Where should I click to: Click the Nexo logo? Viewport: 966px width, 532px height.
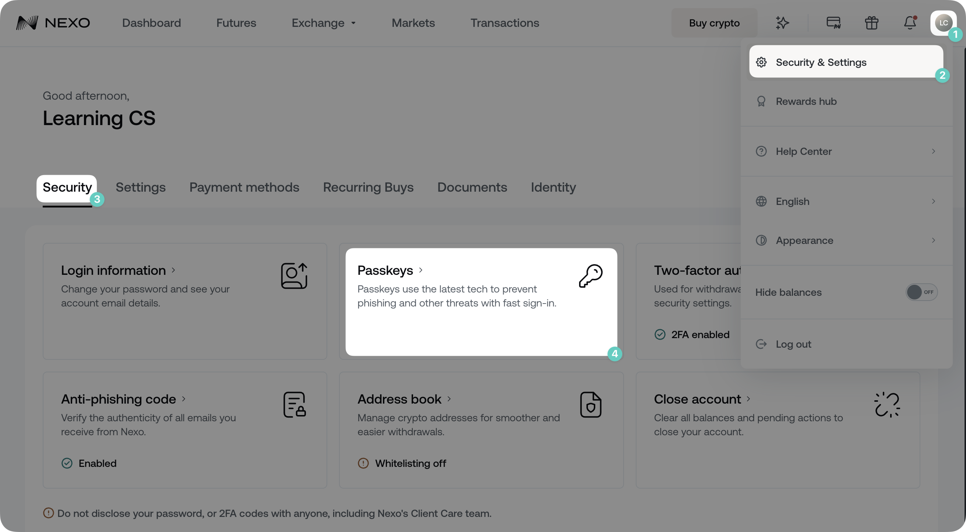click(53, 22)
